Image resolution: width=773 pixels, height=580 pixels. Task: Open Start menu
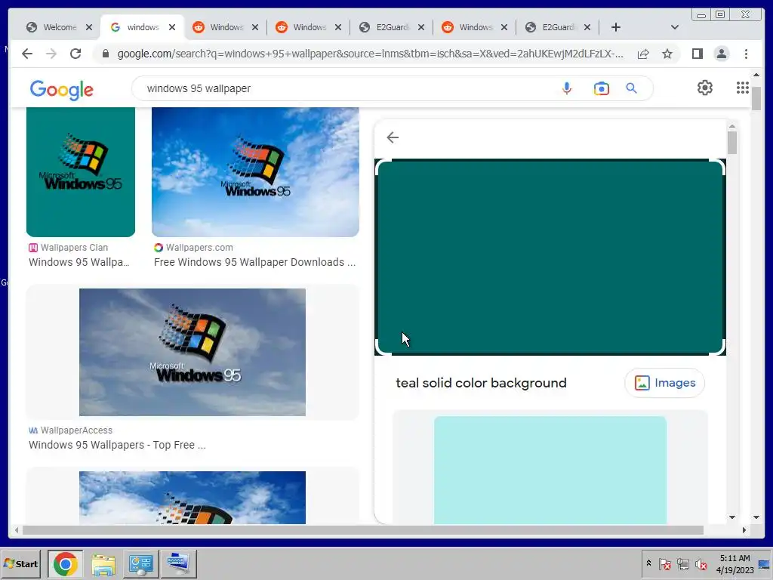point(20,563)
